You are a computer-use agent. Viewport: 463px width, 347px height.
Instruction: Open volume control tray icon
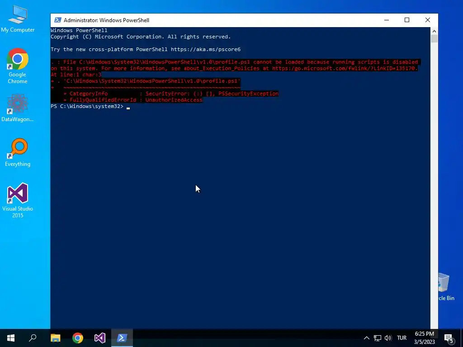388,338
